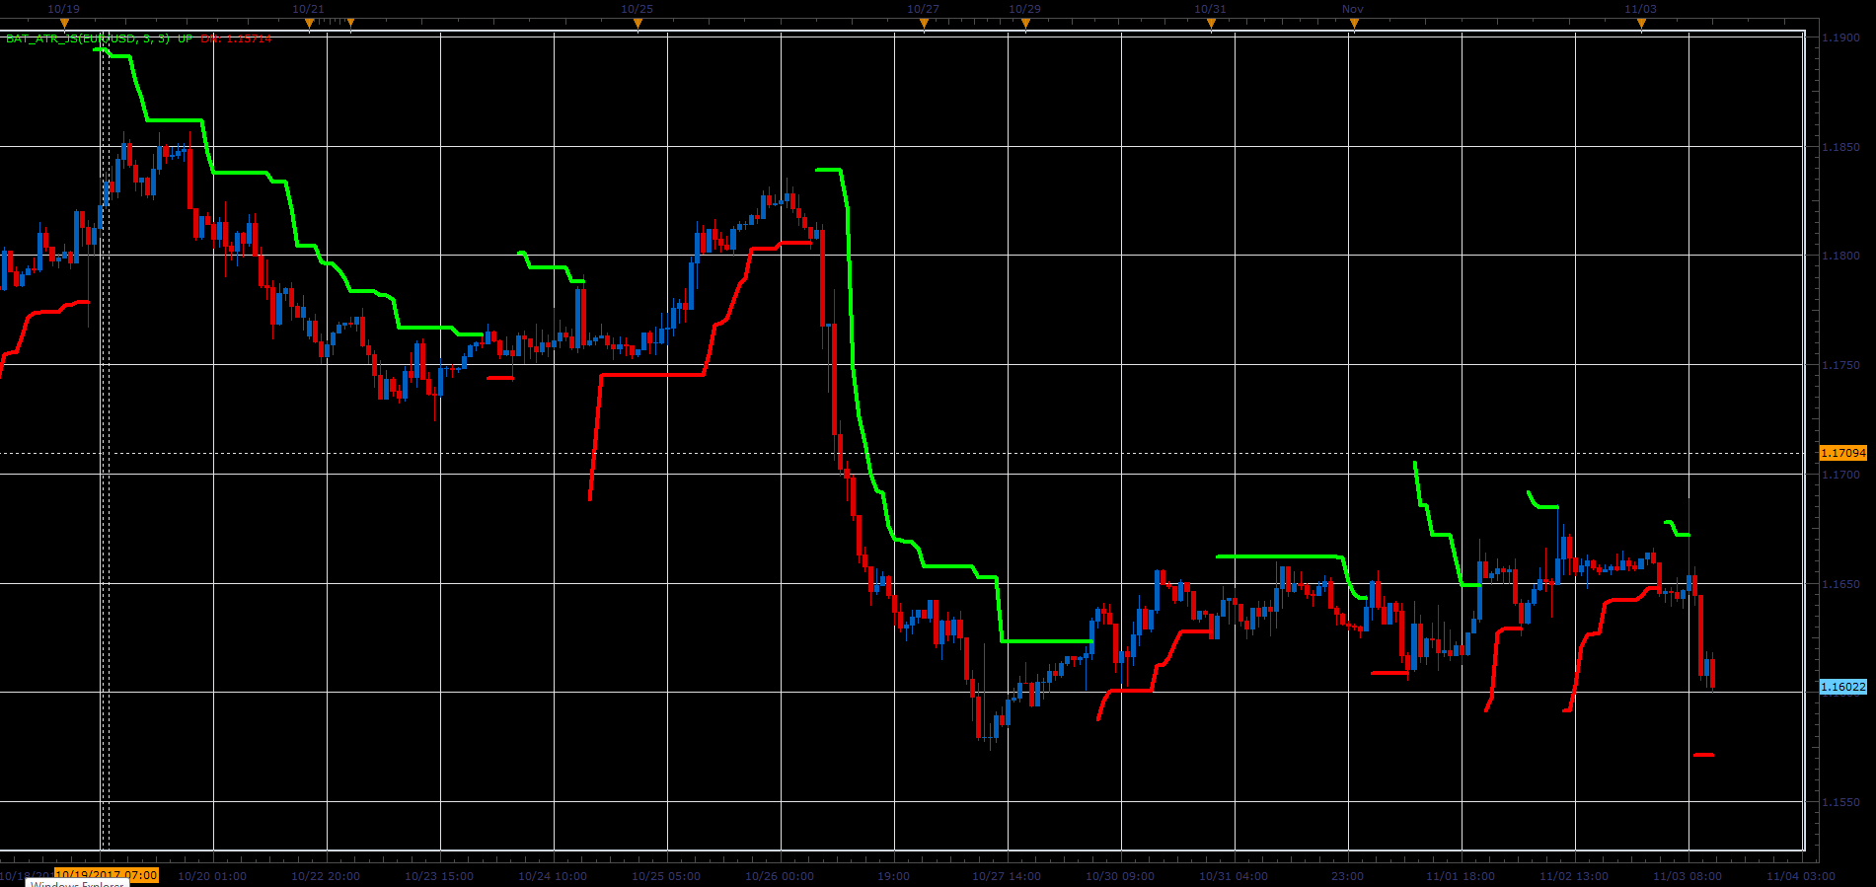The image size is (1876, 887).
Task: Click the 11/03 08:00 time axis label
Action: click(1688, 876)
